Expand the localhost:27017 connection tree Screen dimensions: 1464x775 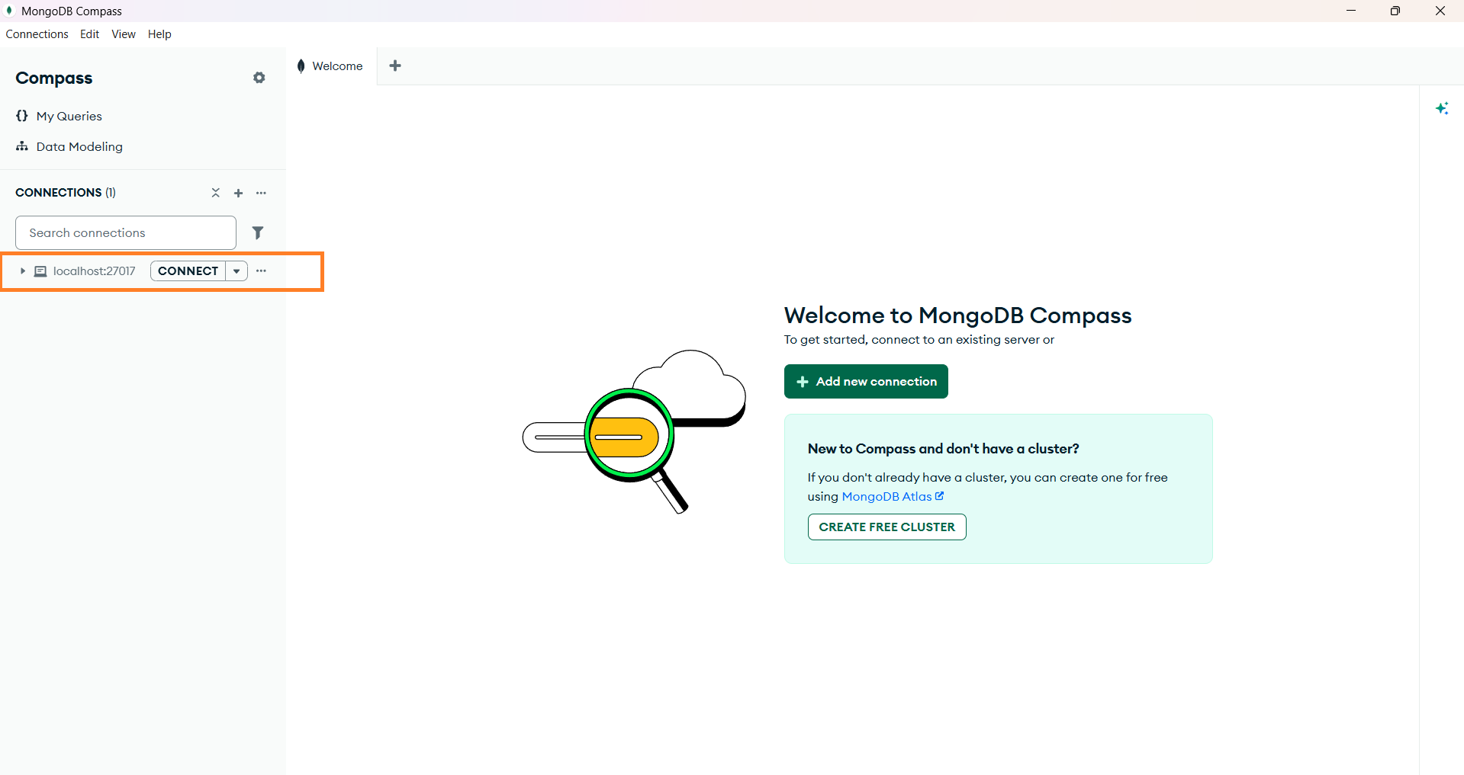[x=22, y=271]
